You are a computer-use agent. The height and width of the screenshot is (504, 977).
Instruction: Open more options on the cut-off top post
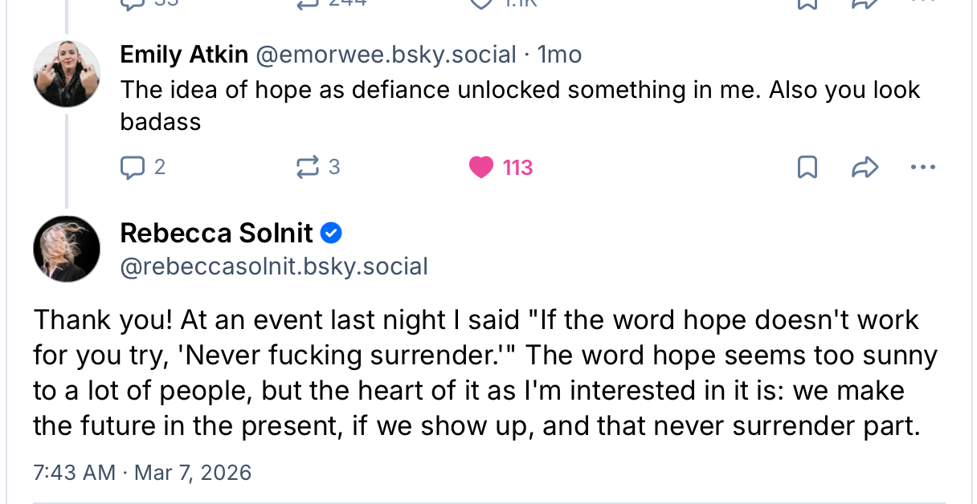pos(922,2)
